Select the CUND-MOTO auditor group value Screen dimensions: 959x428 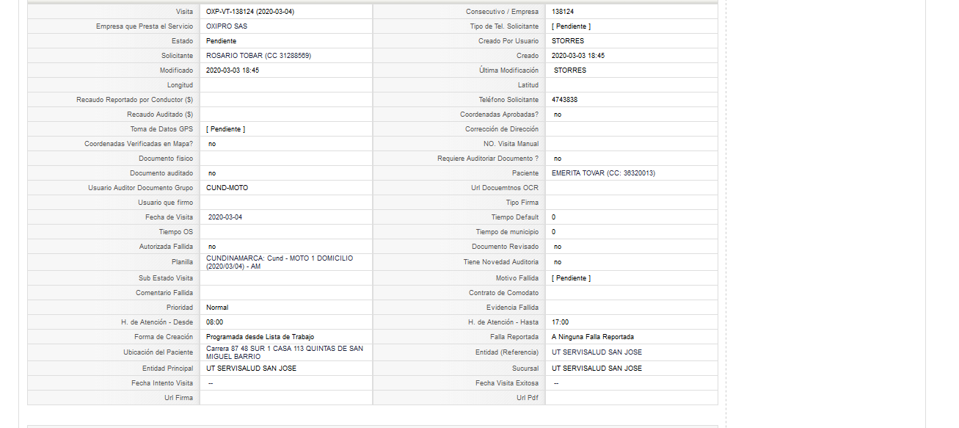tap(227, 188)
